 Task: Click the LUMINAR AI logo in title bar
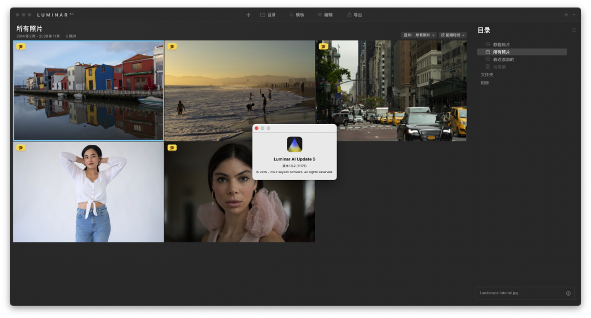[x=55, y=14]
